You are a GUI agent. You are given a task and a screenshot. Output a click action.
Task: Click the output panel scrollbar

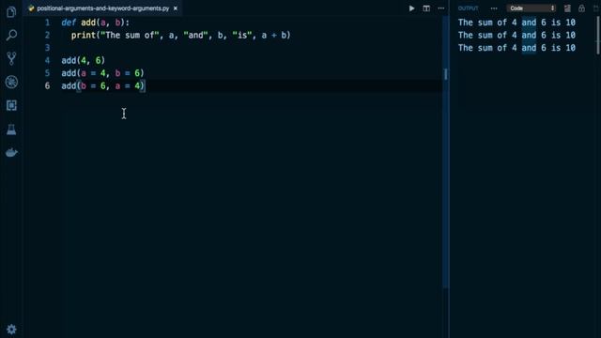[x=598, y=36]
